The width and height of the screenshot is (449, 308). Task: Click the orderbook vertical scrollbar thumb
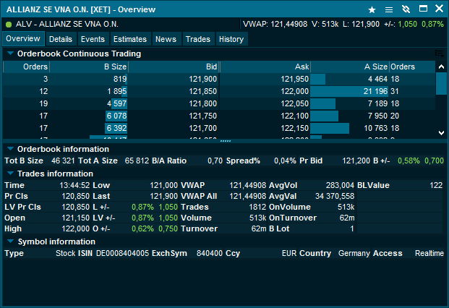point(441,83)
